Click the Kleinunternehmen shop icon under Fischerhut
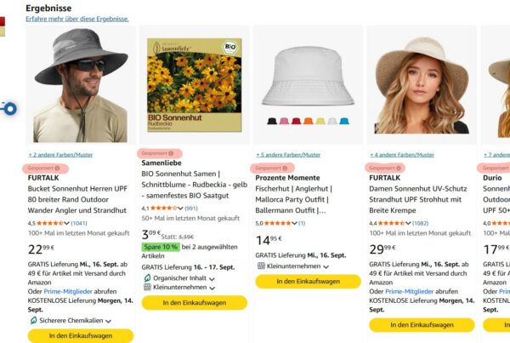 click(261, 266)
